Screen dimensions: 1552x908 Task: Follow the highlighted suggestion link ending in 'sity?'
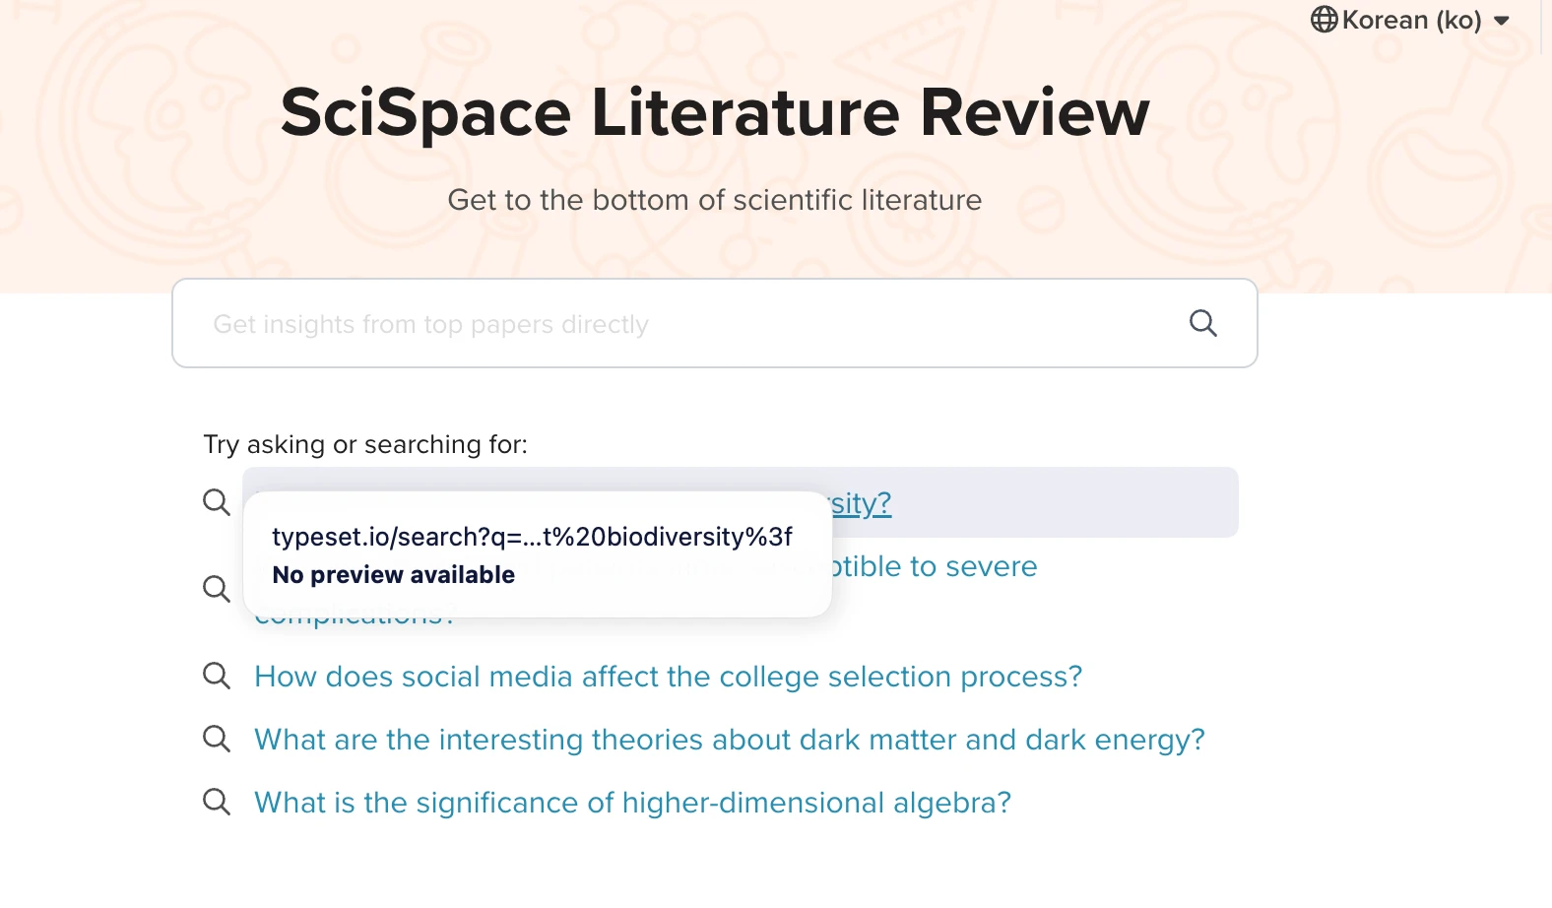pyautogui.click(x=863, y=503)
